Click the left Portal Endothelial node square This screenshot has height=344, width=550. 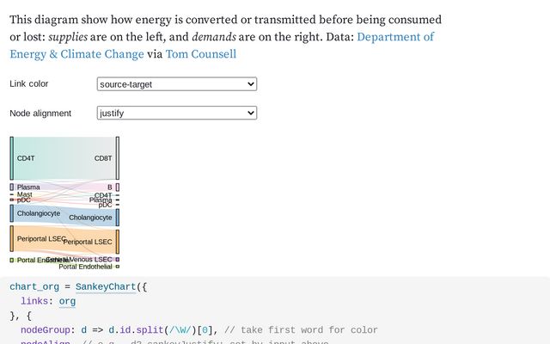pos(12,260)
